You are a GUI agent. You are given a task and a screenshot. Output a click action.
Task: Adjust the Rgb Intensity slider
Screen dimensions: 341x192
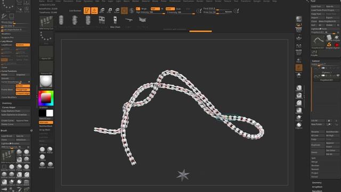tap(150, 12)
